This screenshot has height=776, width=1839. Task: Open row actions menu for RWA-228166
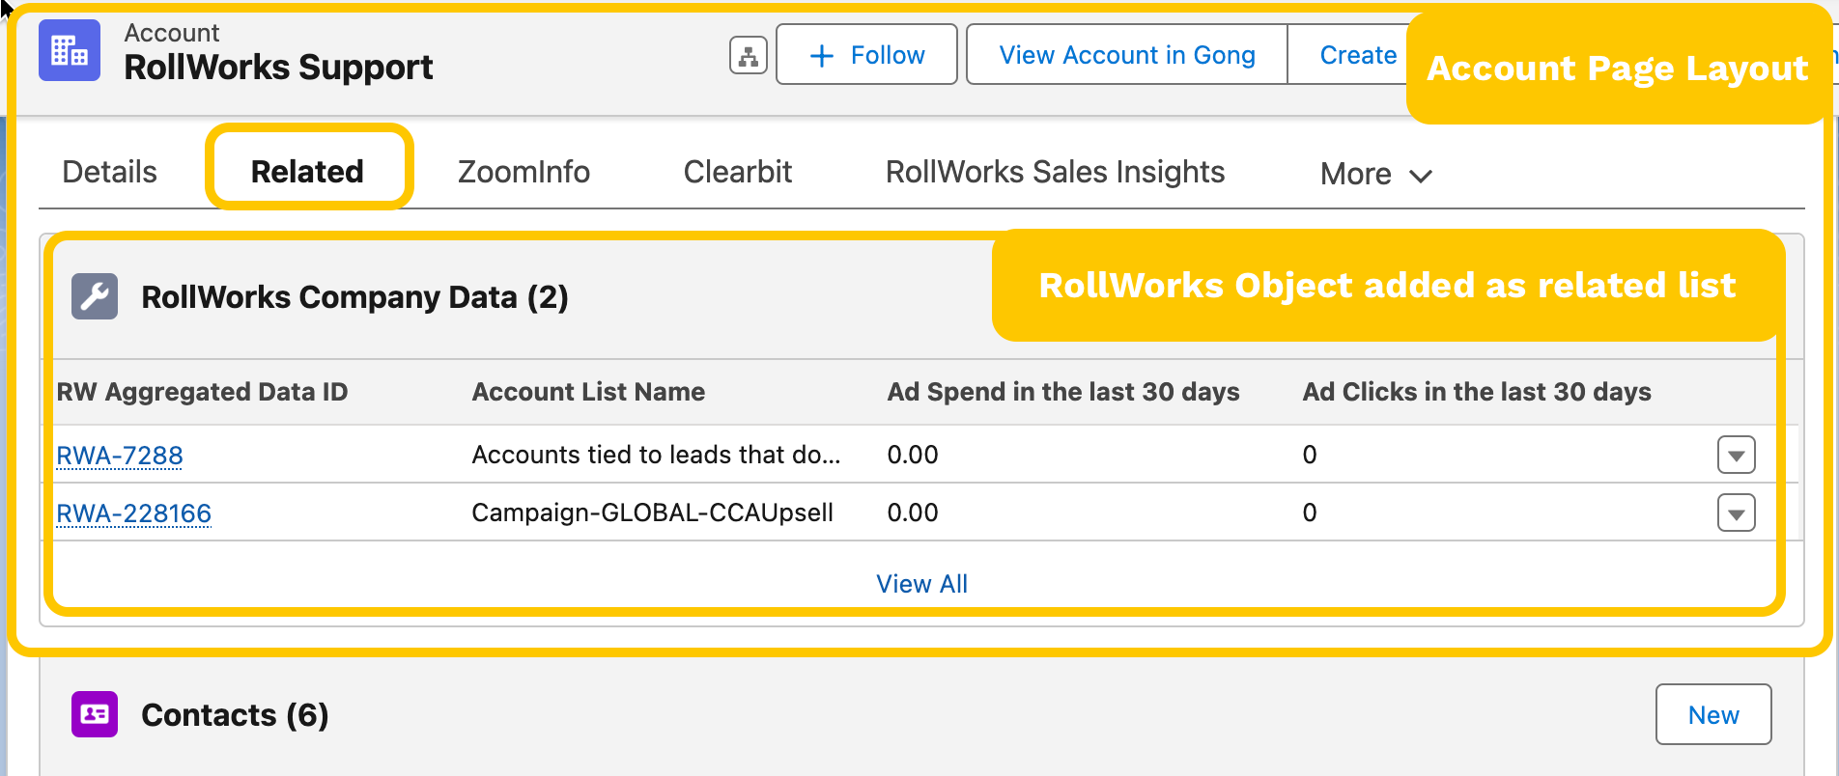pyautogui.click(x=1736, y=513)
